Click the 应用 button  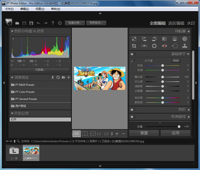tap(176, 133)
